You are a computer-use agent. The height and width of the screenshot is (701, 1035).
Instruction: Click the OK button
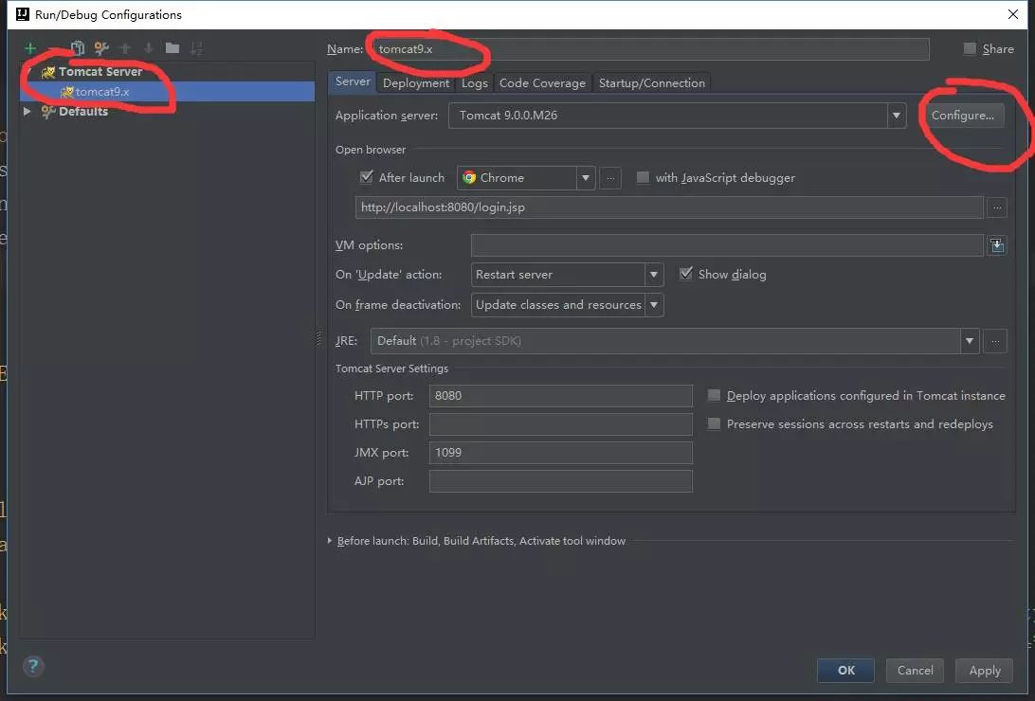point(846,670)
